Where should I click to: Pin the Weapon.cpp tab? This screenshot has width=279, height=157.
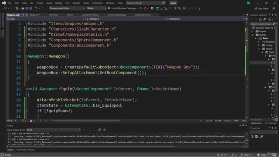[23, 15]
